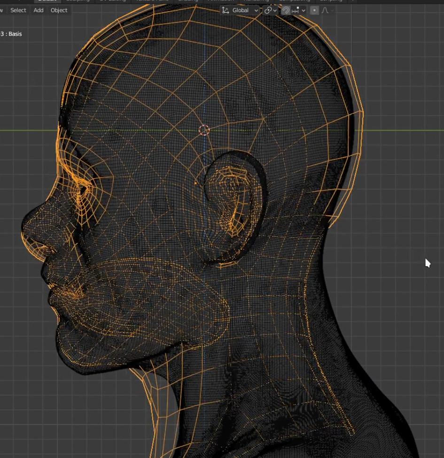
Task: Open the Add menu
Action: (38, 10)
